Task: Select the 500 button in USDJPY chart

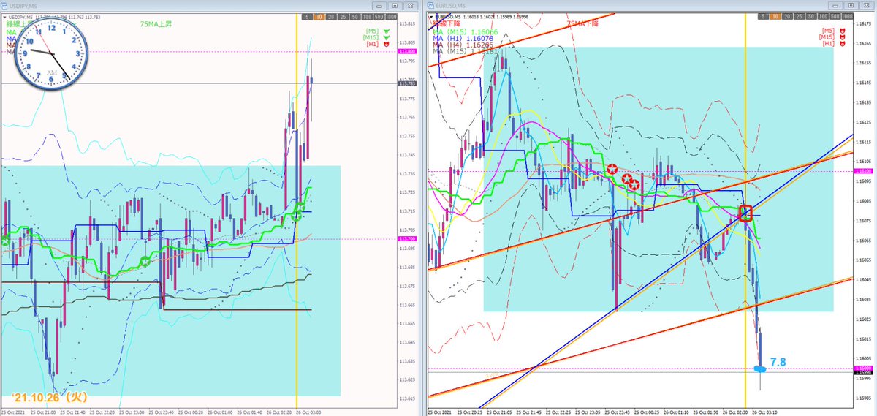Action: click(379, 17)
